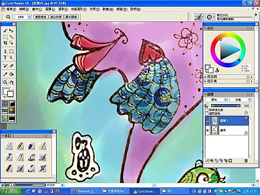Select the Cloner tool
260x195 pixels.
(x=5, y=66)
